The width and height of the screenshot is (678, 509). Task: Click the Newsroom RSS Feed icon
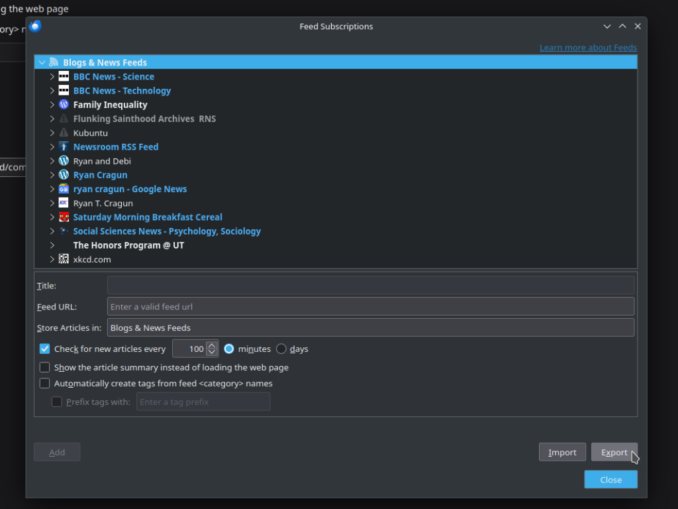coord(64,147)
